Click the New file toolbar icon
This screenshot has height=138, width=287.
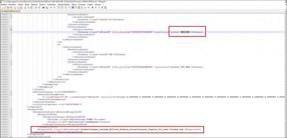[2, 7]
